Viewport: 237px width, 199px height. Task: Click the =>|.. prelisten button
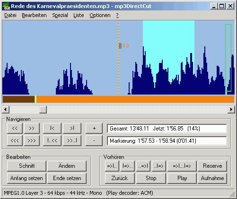pos(112,166)
